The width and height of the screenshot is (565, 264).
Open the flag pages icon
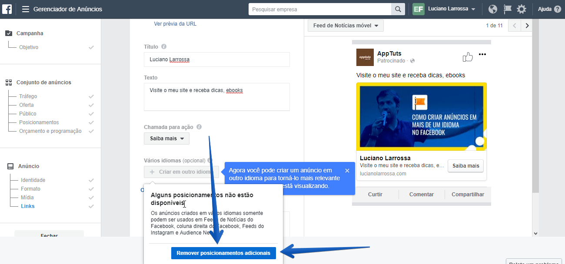[507, 9]
